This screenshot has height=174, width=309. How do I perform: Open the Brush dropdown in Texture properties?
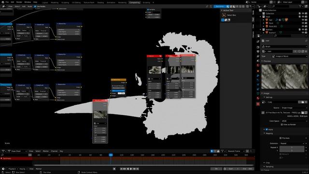pyautogui.click(x=284, y=46)
